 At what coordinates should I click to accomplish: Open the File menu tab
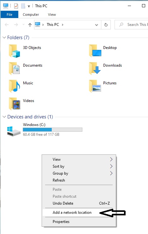click(x=9, y=15)
